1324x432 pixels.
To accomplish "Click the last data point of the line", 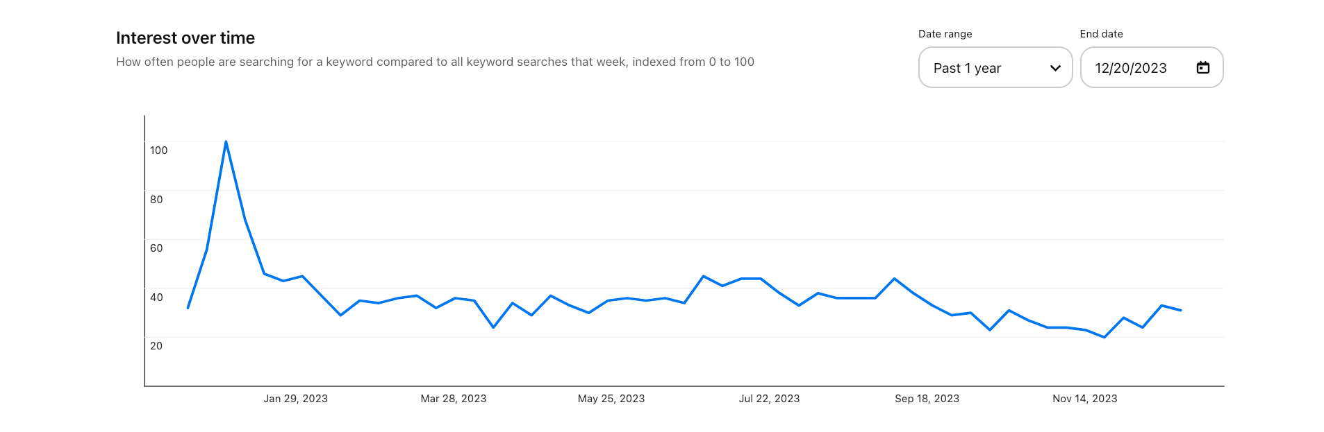I will tap(1180, 310).
